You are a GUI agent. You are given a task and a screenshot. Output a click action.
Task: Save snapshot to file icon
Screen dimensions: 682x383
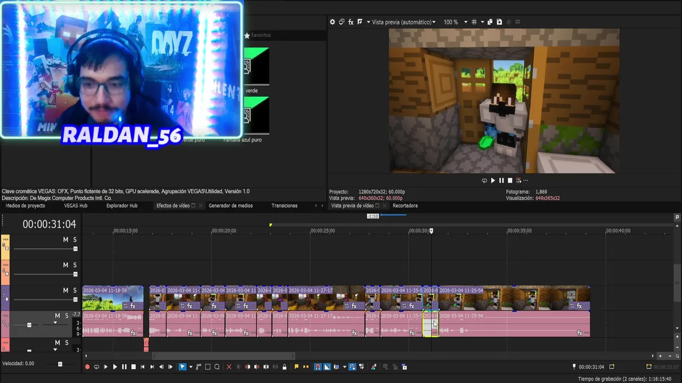pos(499,22)
